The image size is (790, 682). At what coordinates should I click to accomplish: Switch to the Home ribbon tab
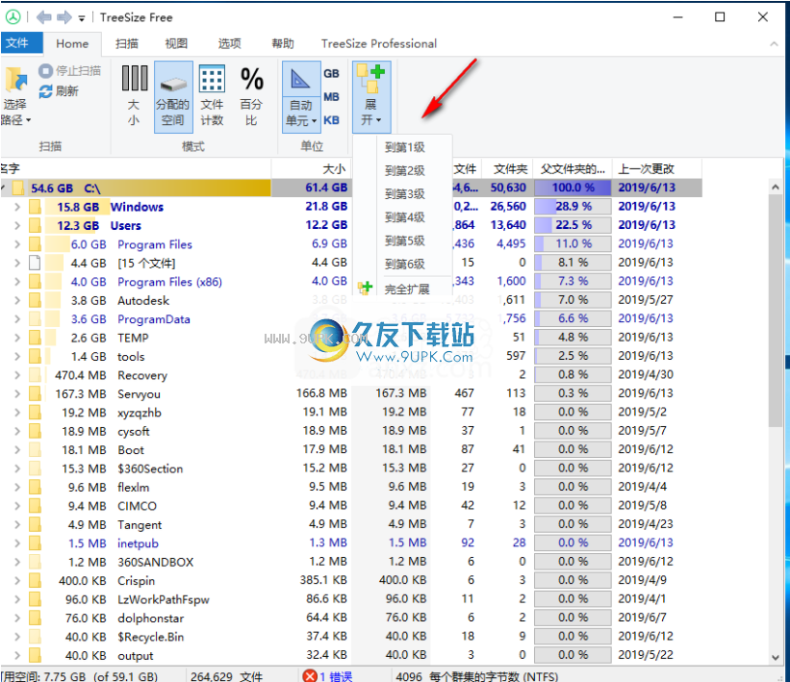[72, 44]
